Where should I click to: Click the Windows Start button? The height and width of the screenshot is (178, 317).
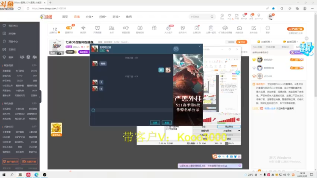click(x=4, y=175)
